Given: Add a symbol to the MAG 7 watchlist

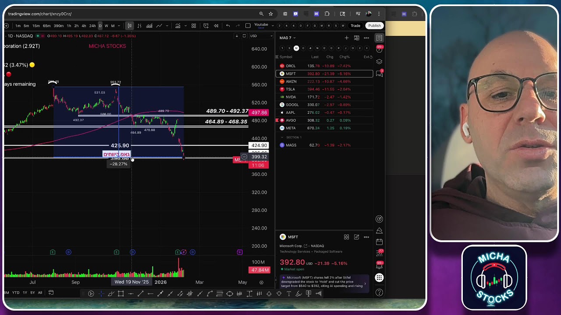Looking at the screenshot, I should [347, 38].
